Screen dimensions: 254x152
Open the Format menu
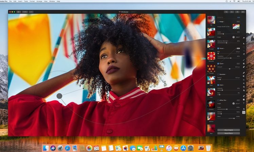(32, 1)
